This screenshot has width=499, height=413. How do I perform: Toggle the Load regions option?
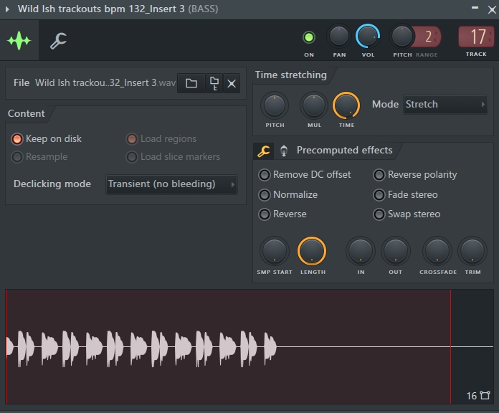(161, 138)
